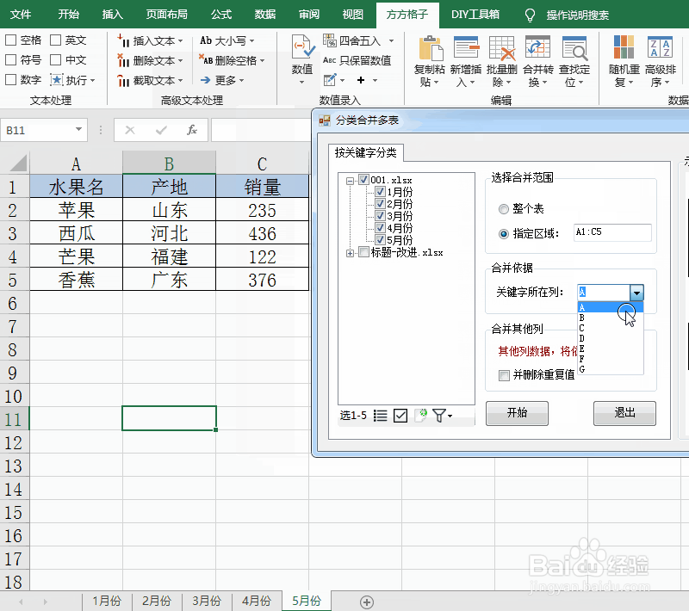Click the 选1-5 quick select button
Screen dimensions: 689x611
pos(353,416)
